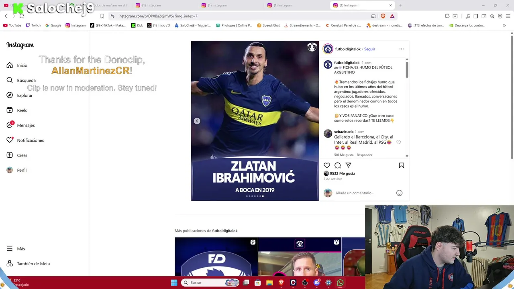Reload the page

tap(22, 16)
